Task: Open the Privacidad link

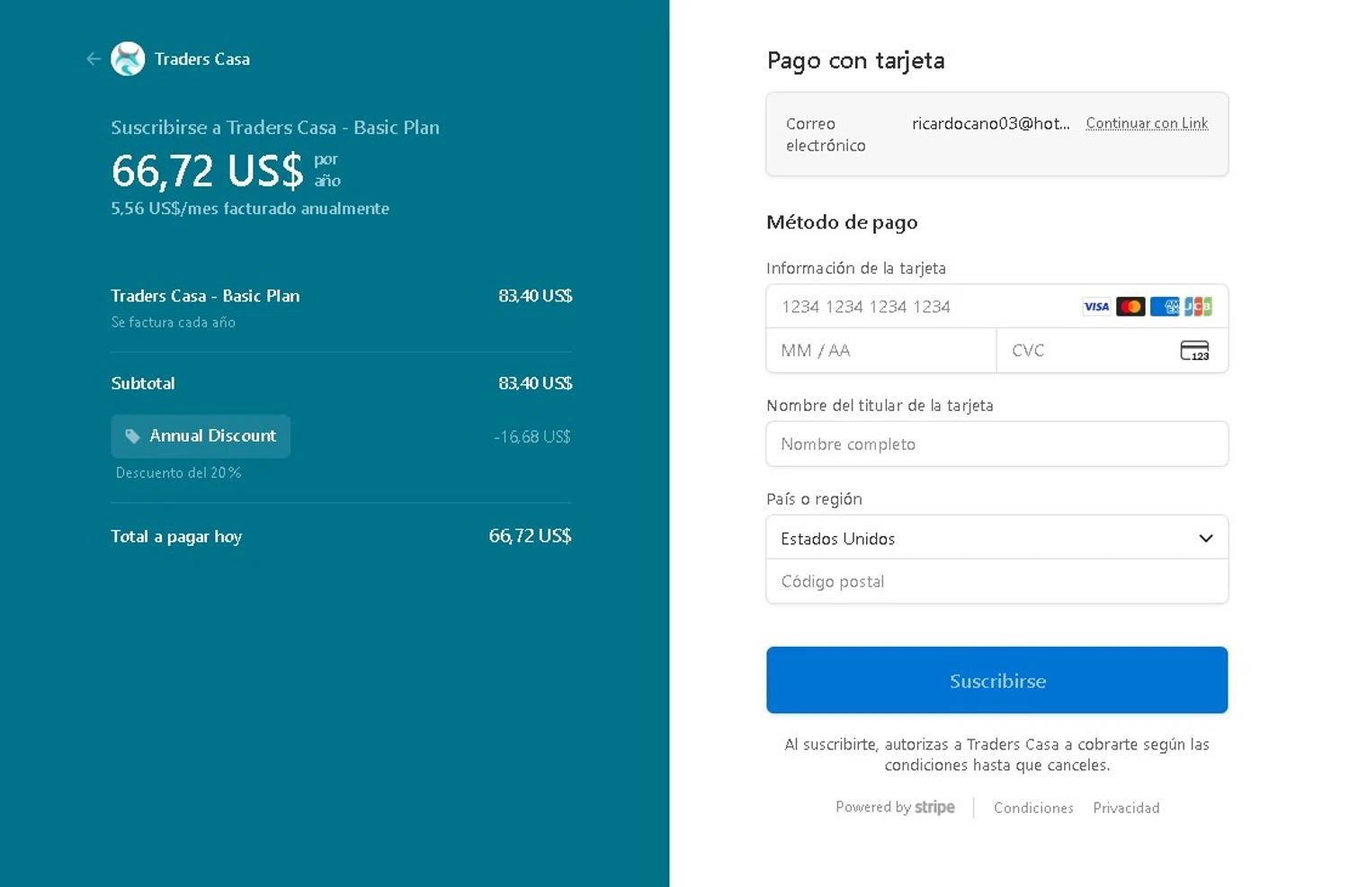Action: (x=1126, y=808)
